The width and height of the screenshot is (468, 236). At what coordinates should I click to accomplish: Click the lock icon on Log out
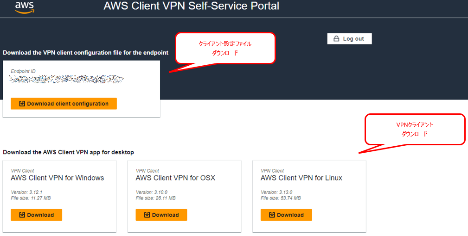pos(336,39)
